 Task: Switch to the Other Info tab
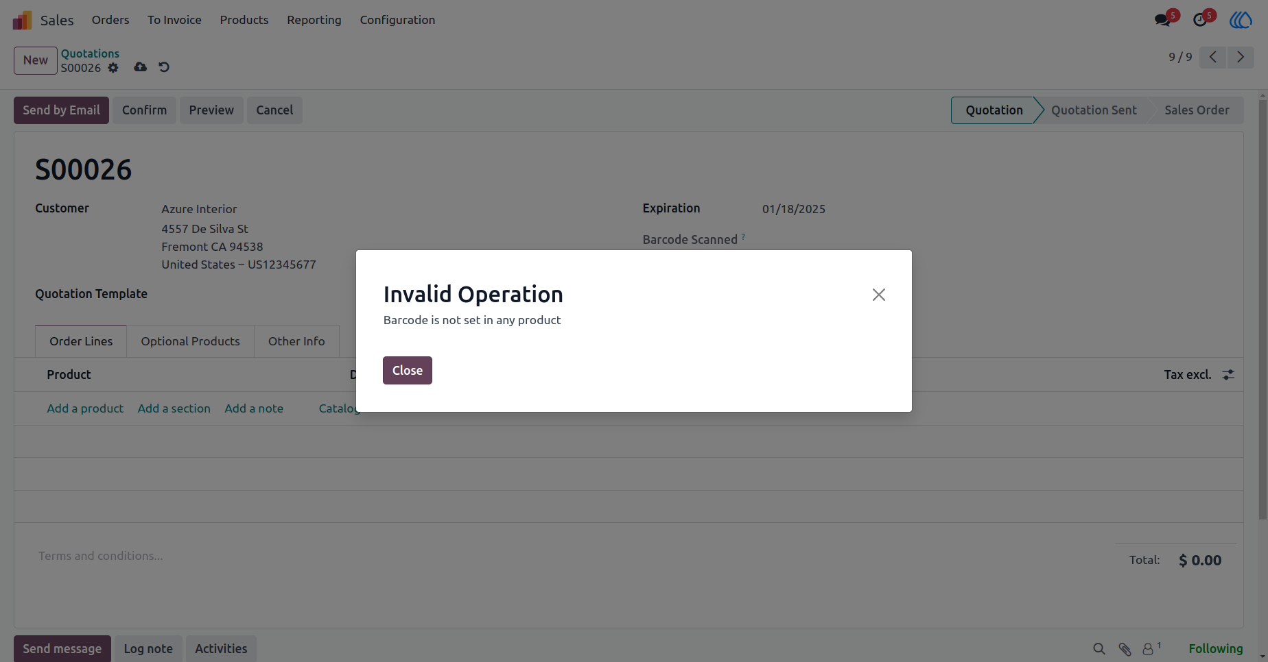[296, 341]
